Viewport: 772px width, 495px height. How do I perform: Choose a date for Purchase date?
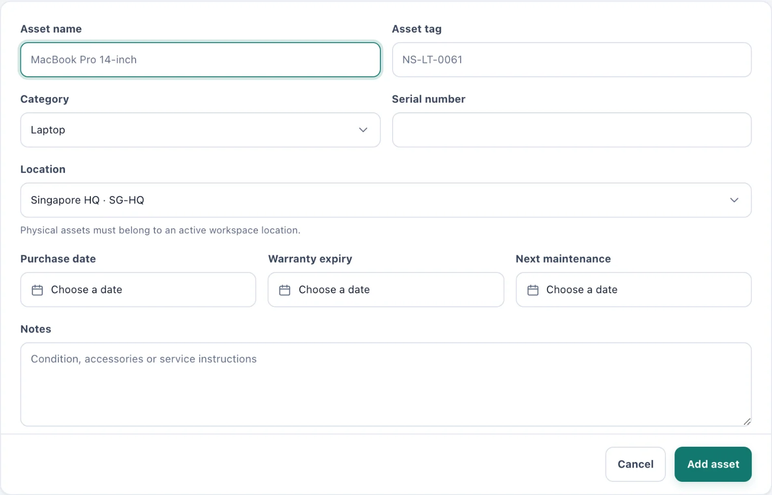pos(138,290)
